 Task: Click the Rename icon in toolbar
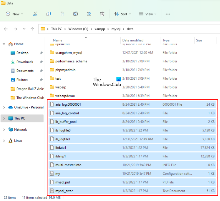click(x=75, y=14)
